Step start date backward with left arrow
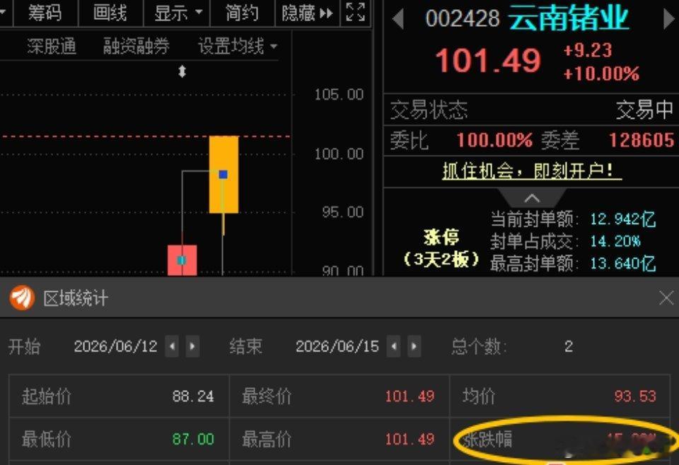679x465 pixels. [173, 346]
